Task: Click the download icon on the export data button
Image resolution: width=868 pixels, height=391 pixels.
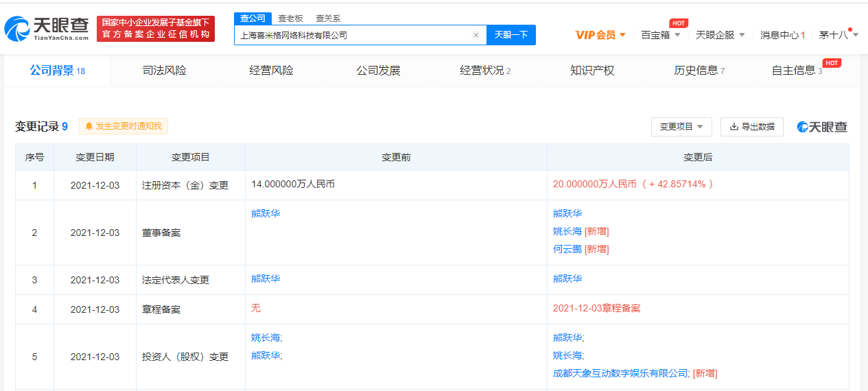Action: point(734,127)
